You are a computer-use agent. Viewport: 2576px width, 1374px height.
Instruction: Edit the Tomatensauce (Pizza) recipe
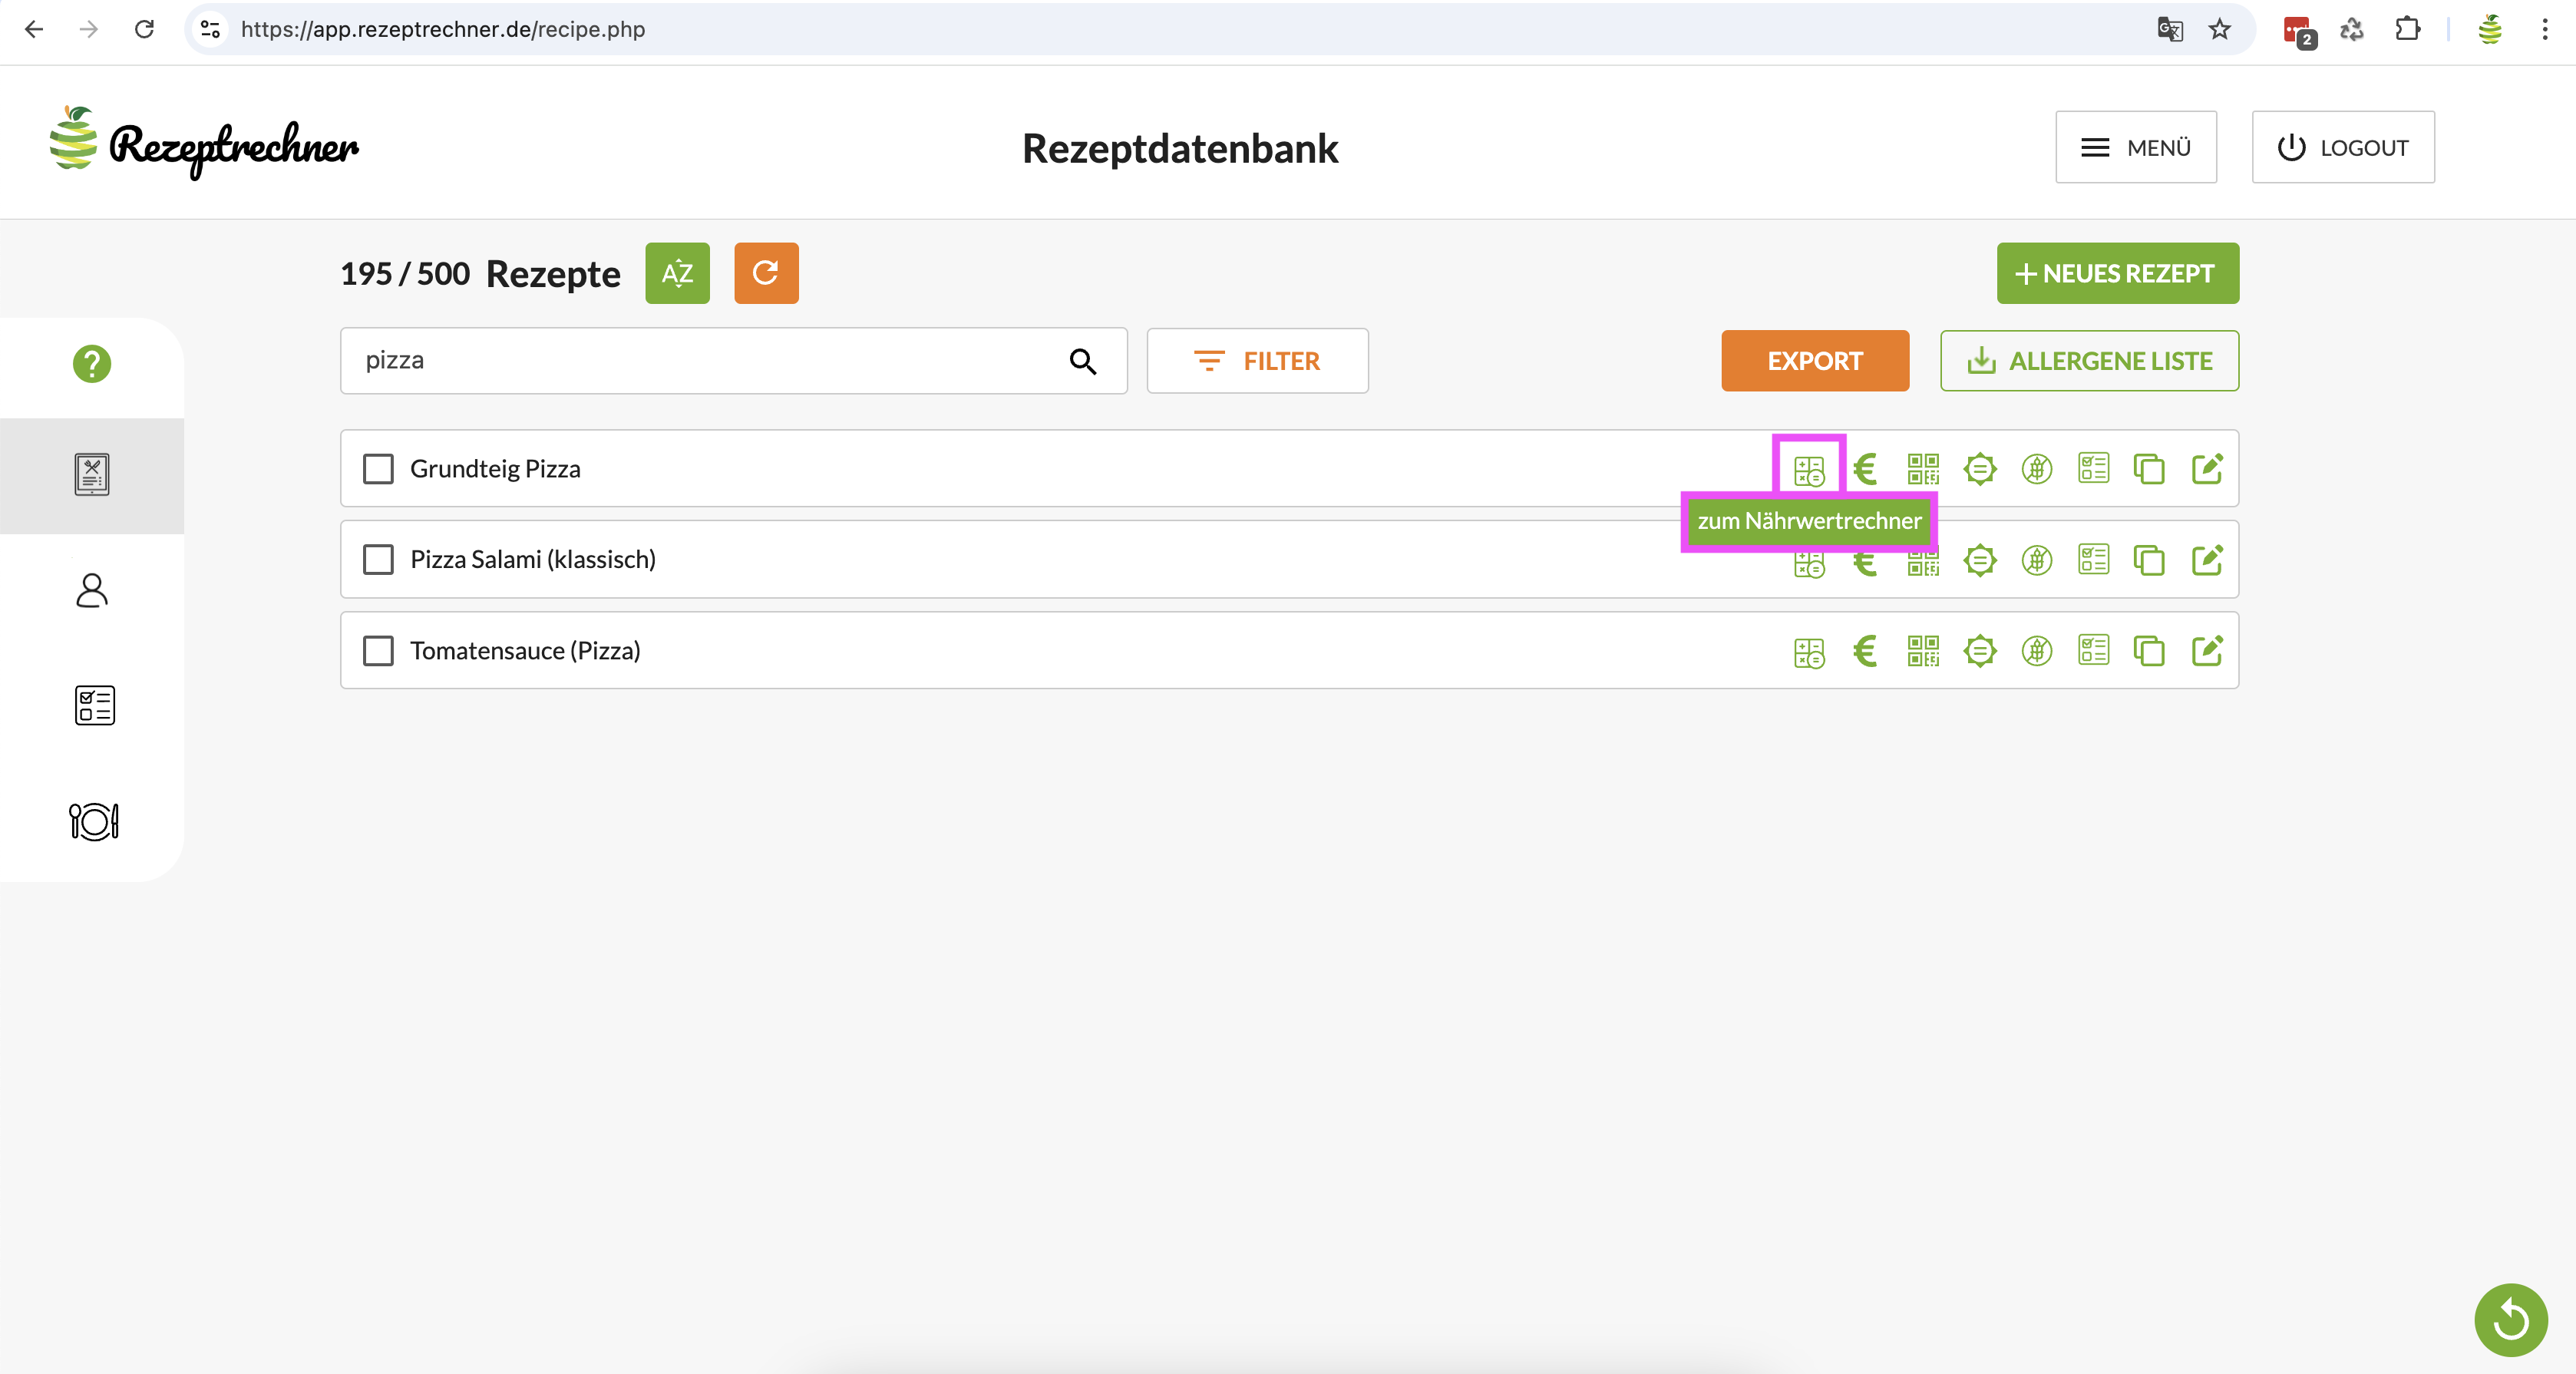click(2207, 650)
